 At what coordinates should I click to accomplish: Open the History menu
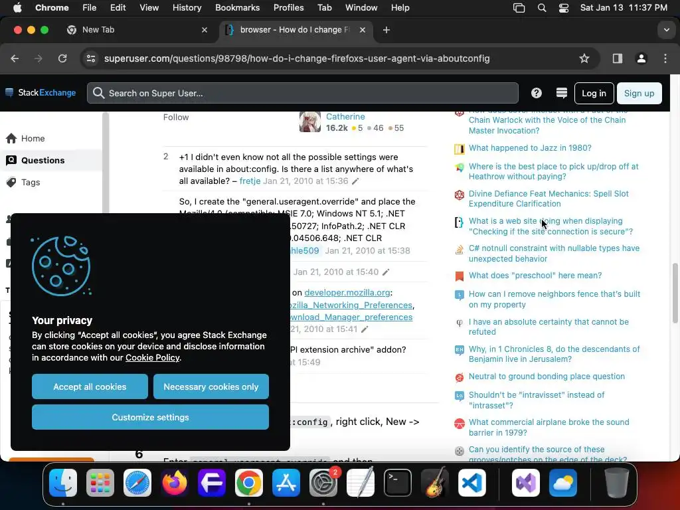pyautogui.click(x=187, y=8)
